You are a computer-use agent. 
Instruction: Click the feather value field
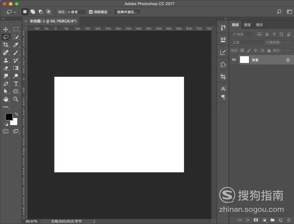(76, 12)
